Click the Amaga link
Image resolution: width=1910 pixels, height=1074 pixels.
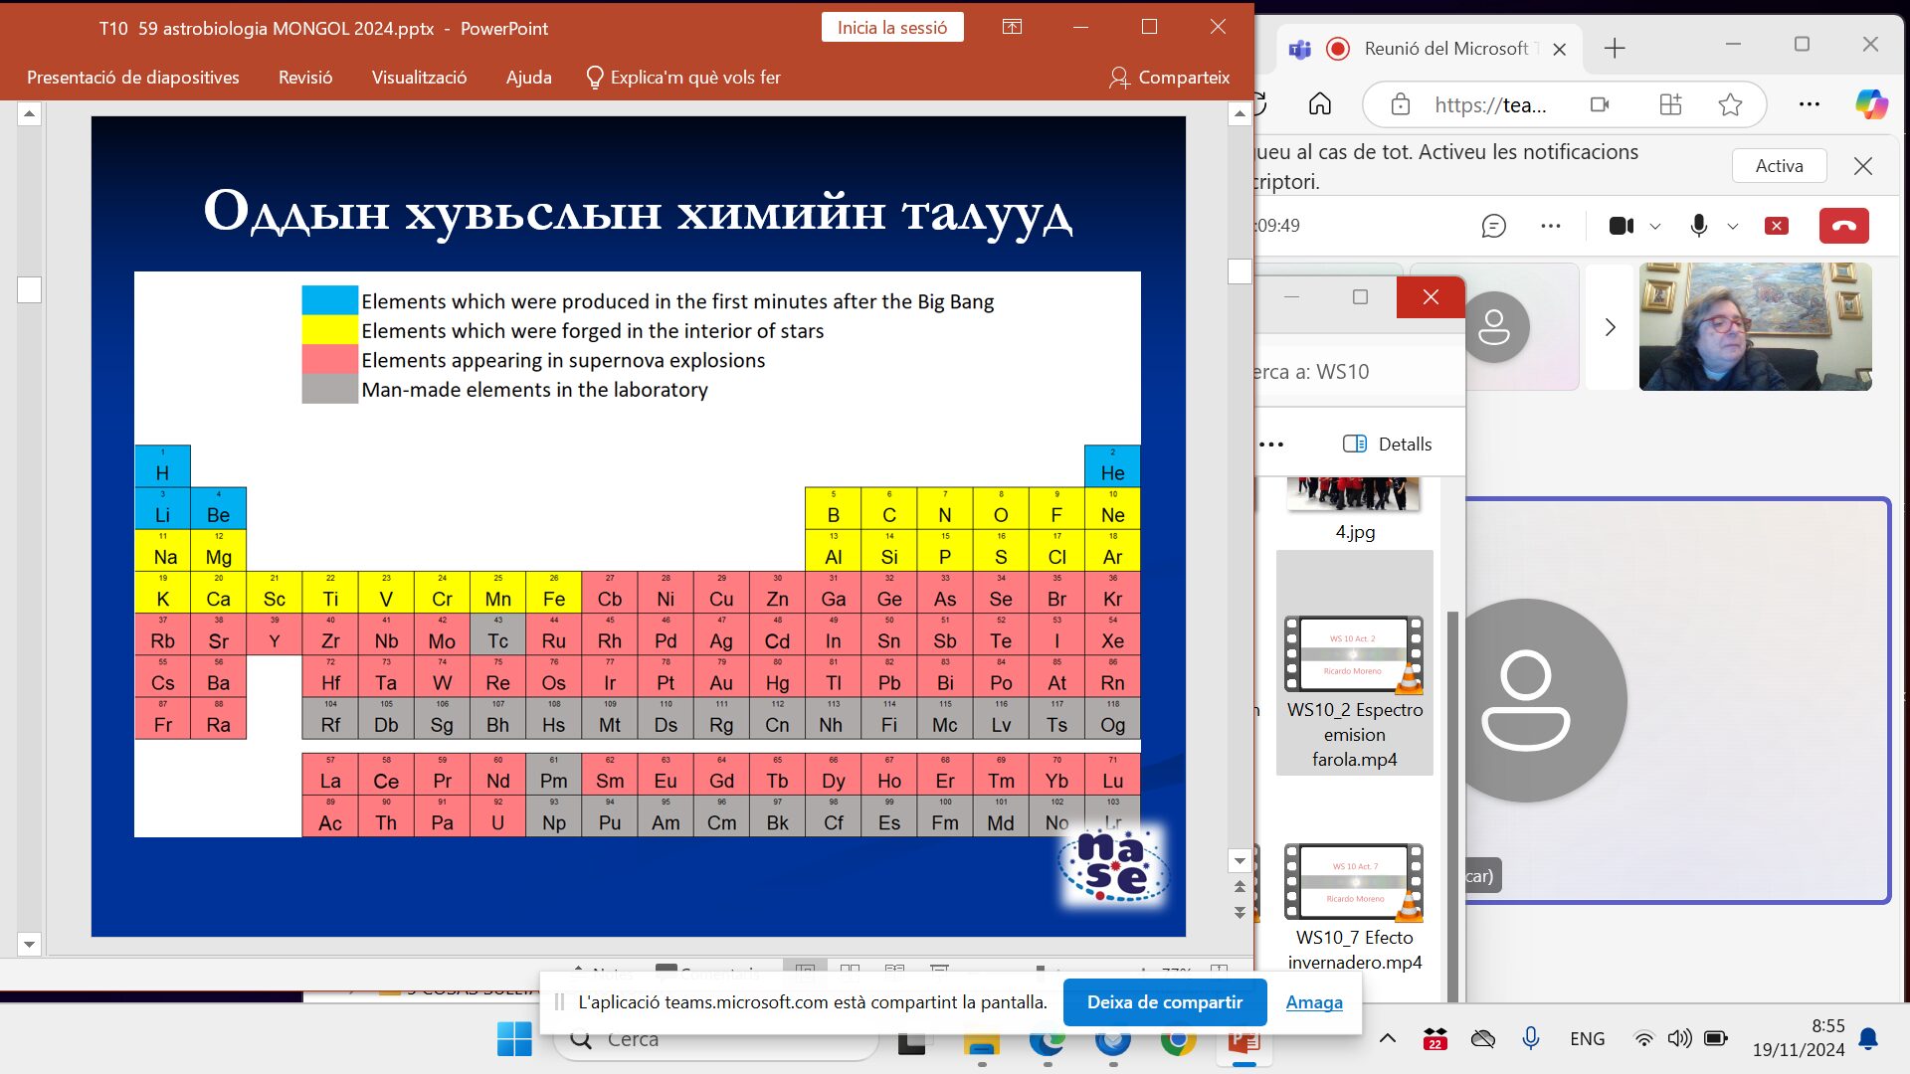[x=1314, y=1002]
